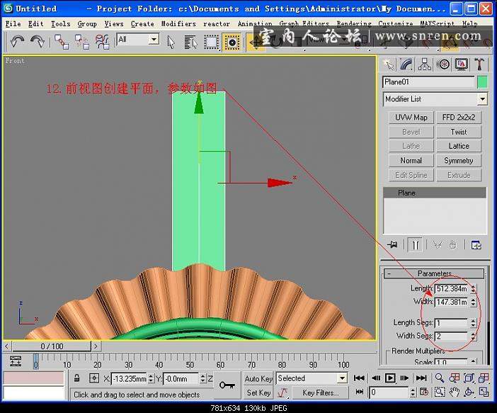Open the Selected key filter dropdown
The width and height of the screenshot is (497, 413).
pyautogui.click(x=342, y=378)
